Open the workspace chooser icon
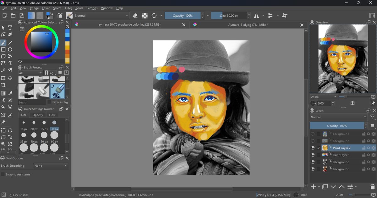 [372, 15]
